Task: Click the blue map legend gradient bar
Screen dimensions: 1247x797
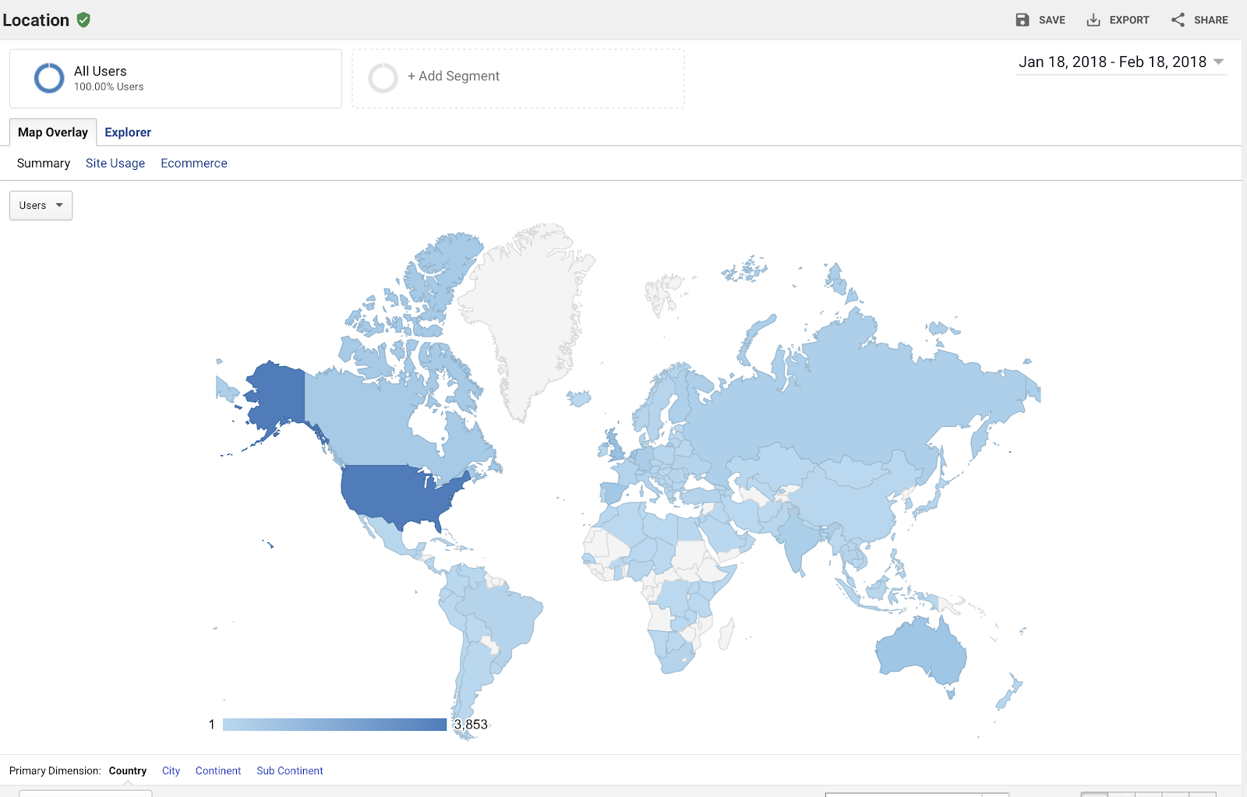Action: (335, 725)
